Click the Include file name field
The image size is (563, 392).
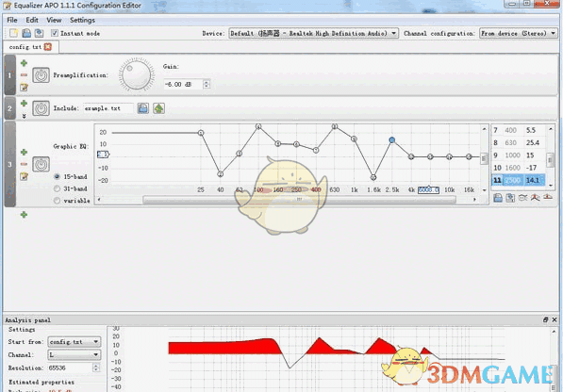point(108,108)
